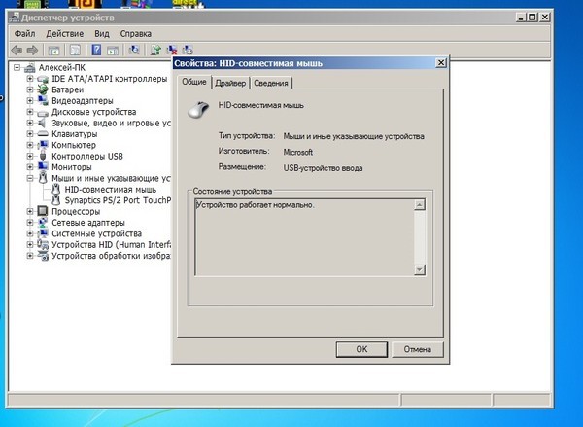Click the Forward arrow in the toolbar
Viewport: 583px width, 427px height.
(x=33, y=50)
